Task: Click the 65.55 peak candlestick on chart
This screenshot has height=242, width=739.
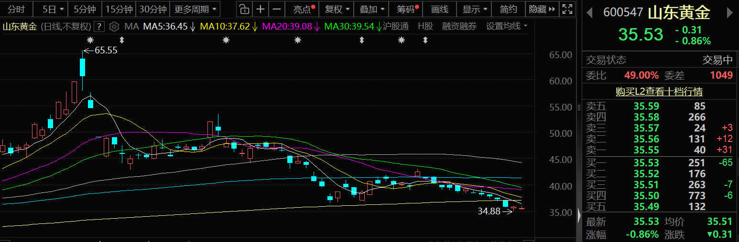Action: pos(82,67)
